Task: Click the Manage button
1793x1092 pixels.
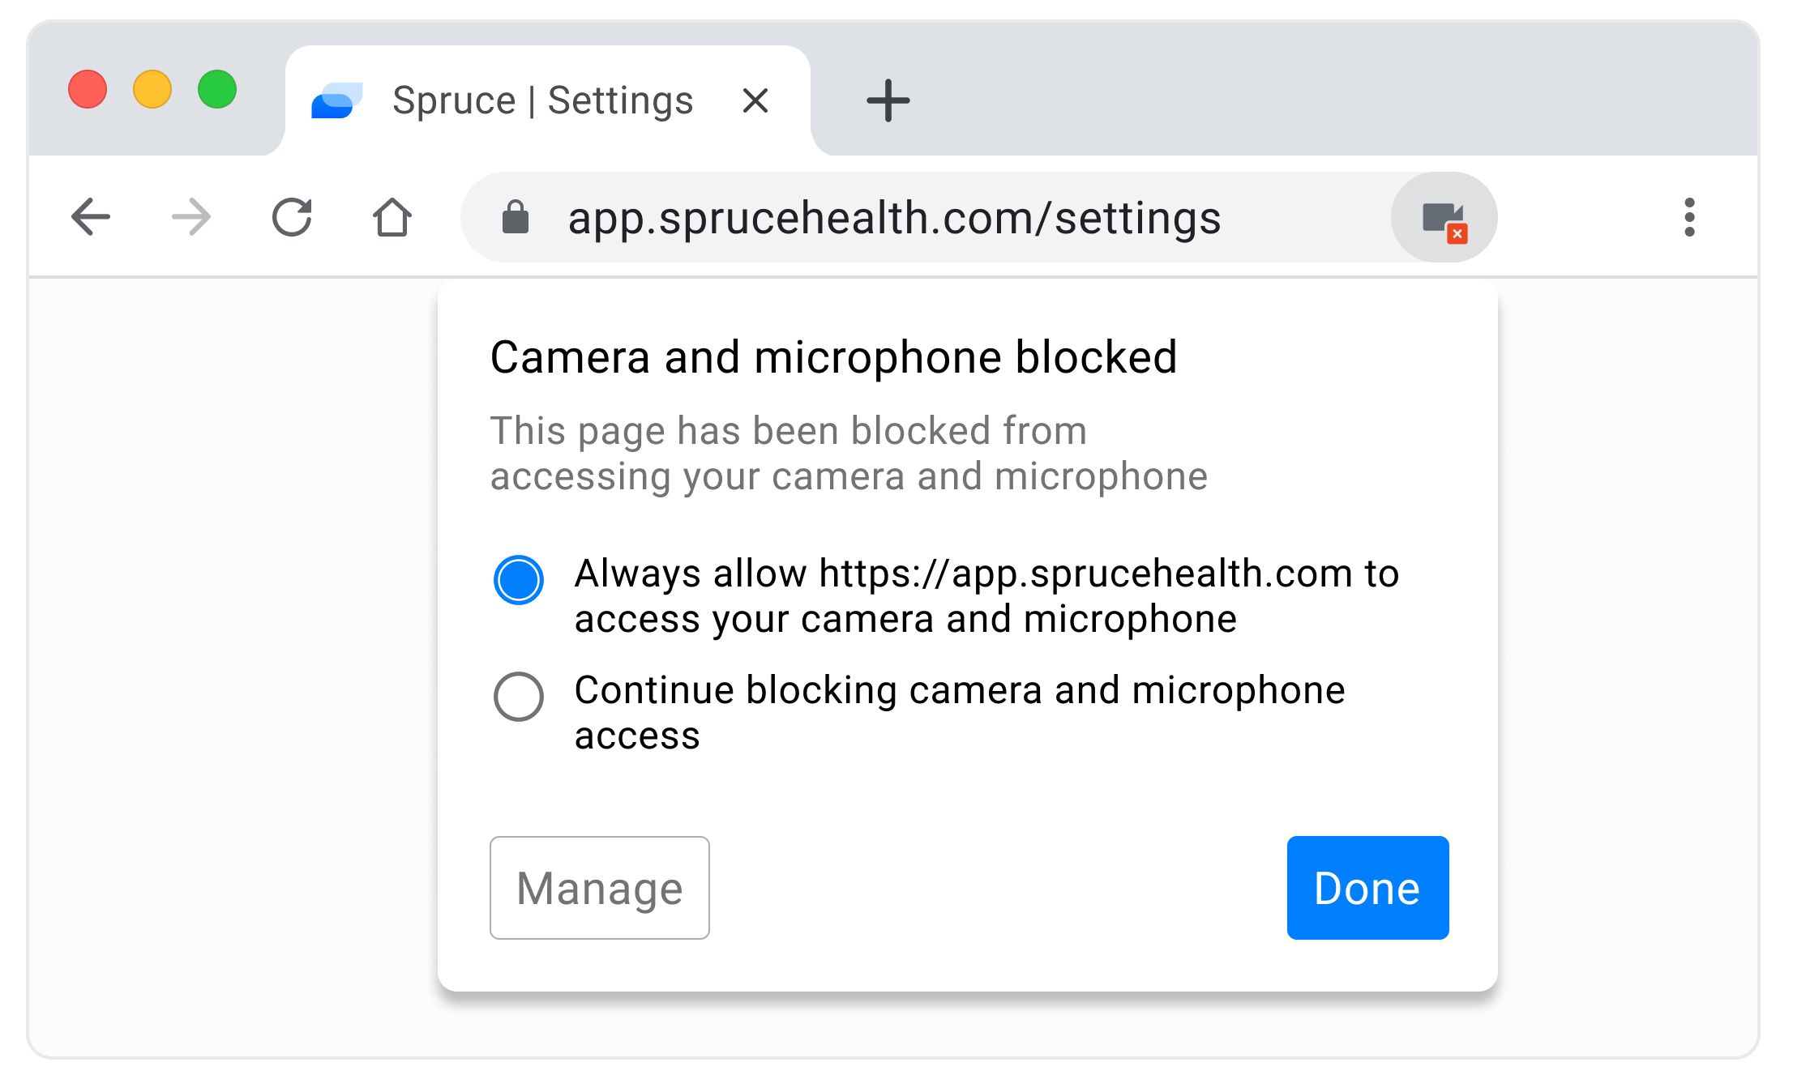Action: (x=600, y=888)
